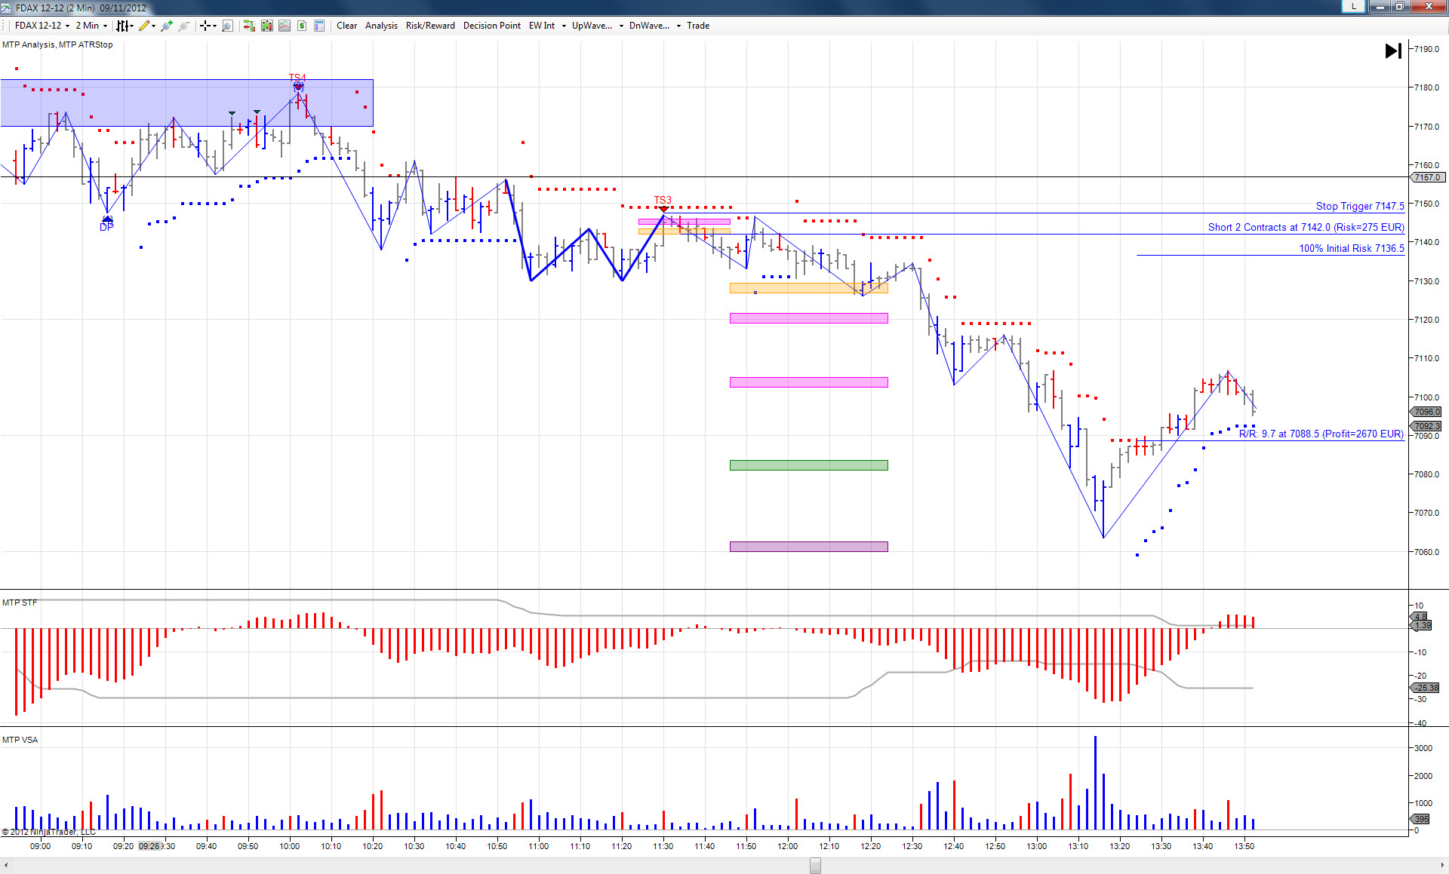Click the UpWave toolbar item
Image resolution: width=1449 pixels, height=874 pixels.
pos(592,26)
